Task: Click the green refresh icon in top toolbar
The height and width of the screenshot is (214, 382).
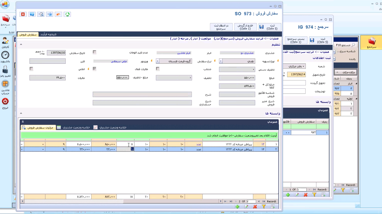Action: click(67, 14)
